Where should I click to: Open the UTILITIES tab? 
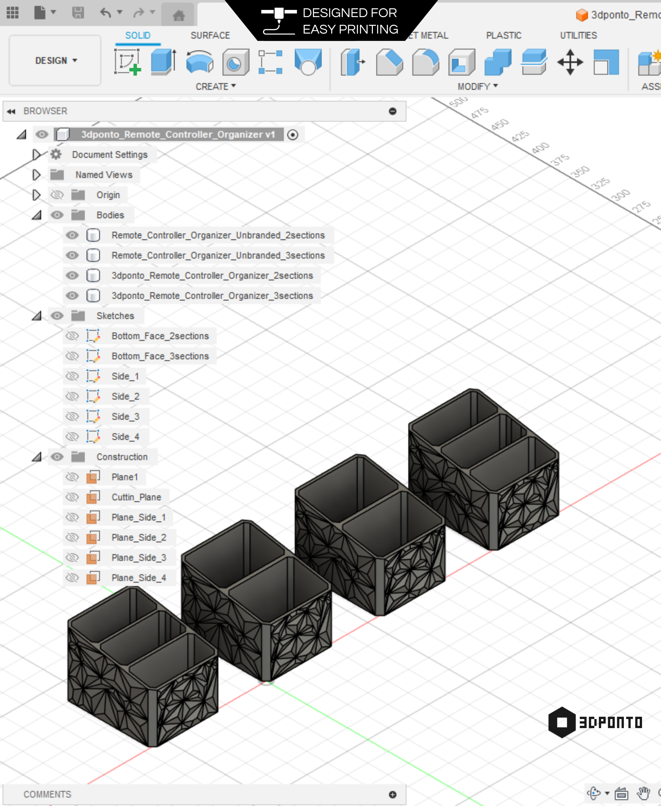[578, 36]
